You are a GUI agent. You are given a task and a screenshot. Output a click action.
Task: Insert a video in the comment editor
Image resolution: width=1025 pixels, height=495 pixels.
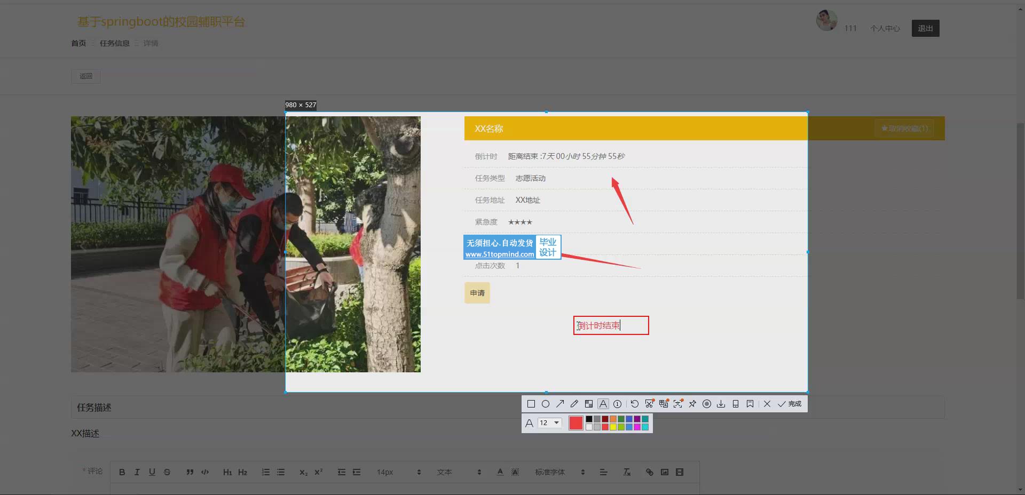coord(679,472)
